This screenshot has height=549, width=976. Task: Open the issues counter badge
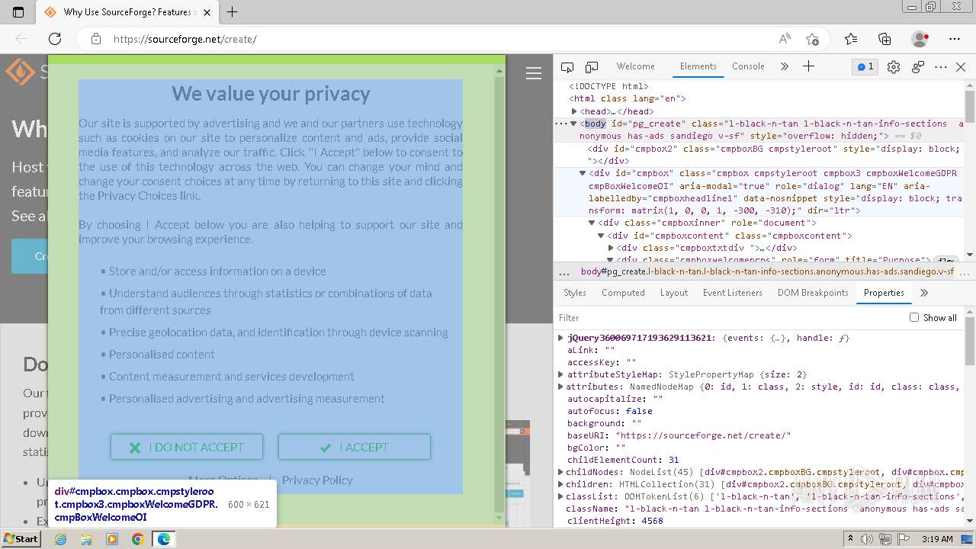click(865, 66)
